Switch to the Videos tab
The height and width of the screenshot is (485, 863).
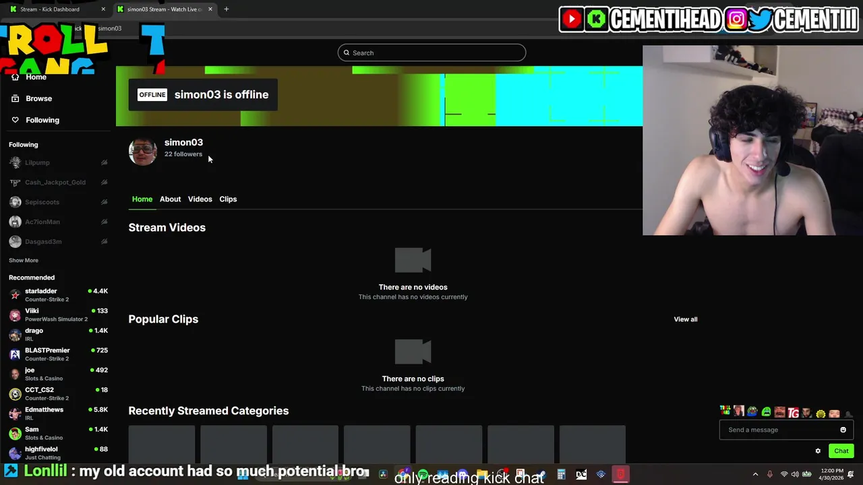pos(200,199)
